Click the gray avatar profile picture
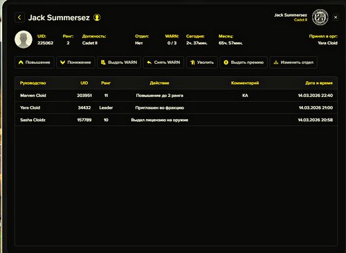 pyautogui.click(x=24, y=40)
